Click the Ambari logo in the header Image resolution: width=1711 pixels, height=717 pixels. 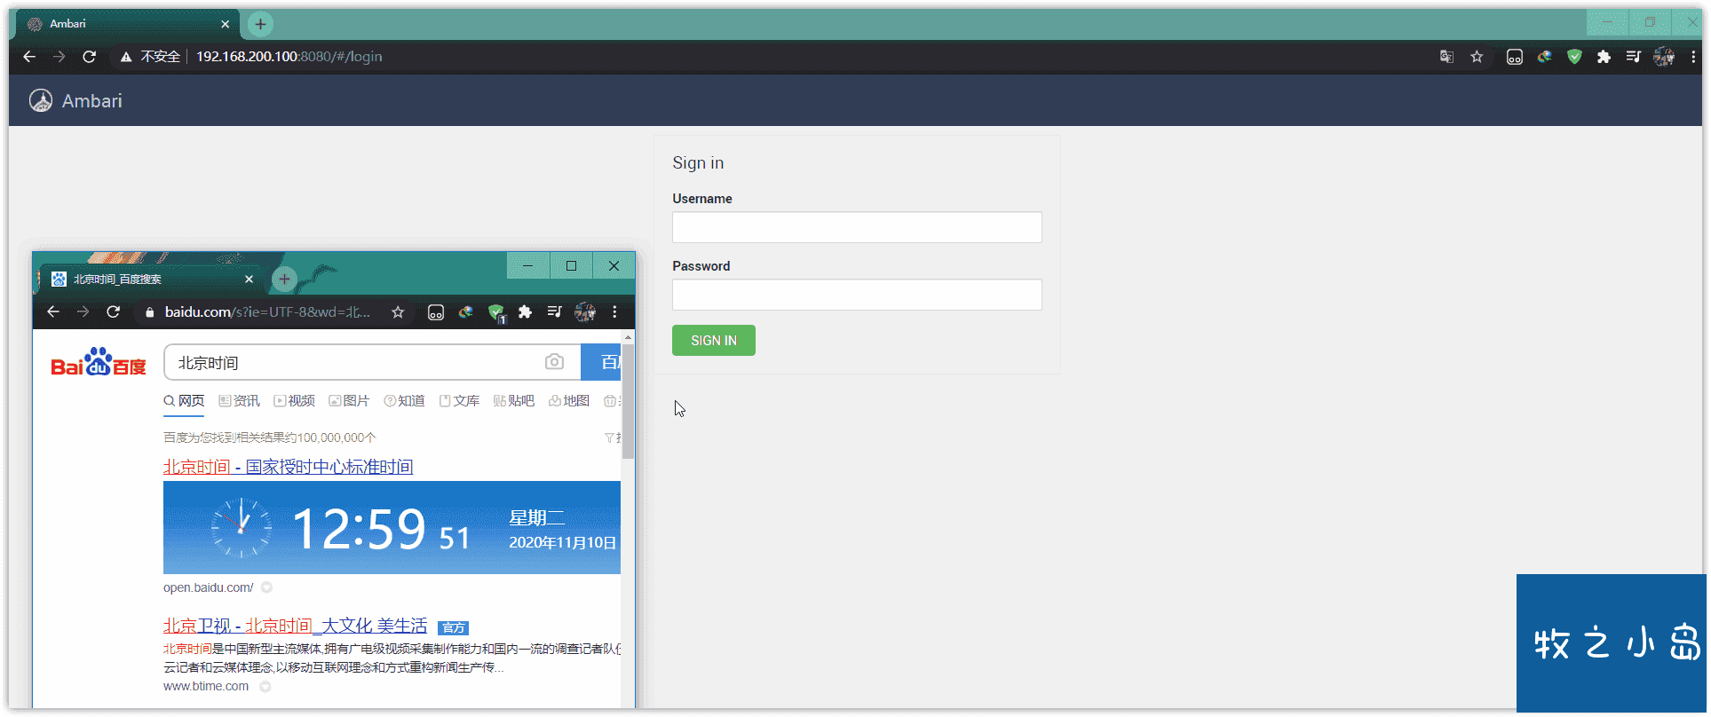(x=41, y=100)
